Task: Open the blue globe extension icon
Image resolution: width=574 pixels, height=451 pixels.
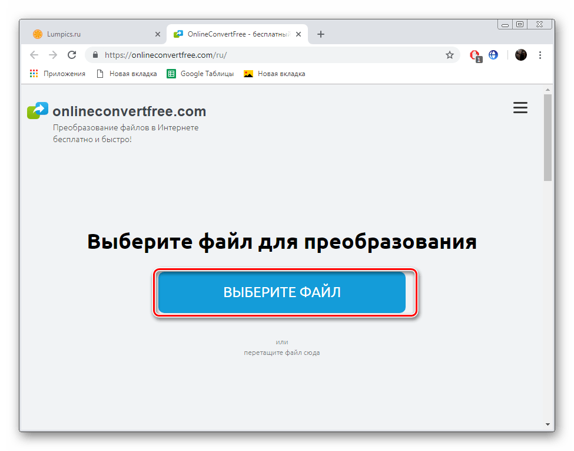Action: coord(493,55)
